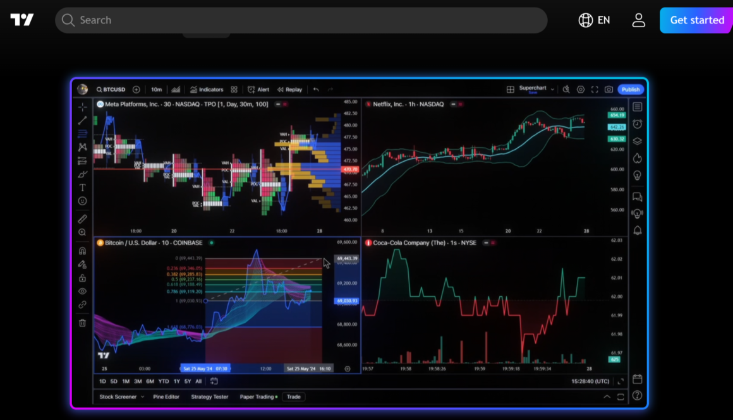Toggle lock all drawings icon
This screenshot has height=420, width=733.
pyautogui.click(x=82, y=278)
